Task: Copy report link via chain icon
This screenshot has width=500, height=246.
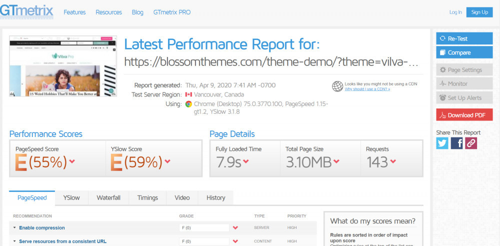Action: tap(471, 143)
